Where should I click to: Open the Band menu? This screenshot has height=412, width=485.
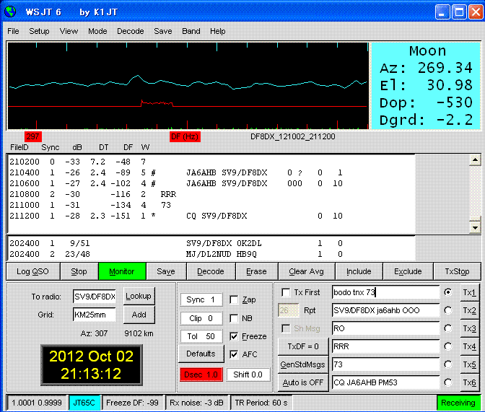coord(191,32)
